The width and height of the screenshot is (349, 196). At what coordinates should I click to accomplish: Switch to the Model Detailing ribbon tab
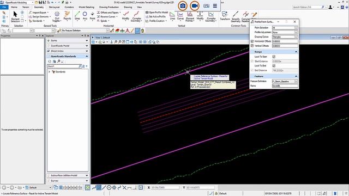pyautogui.click(x=86, y=7)
